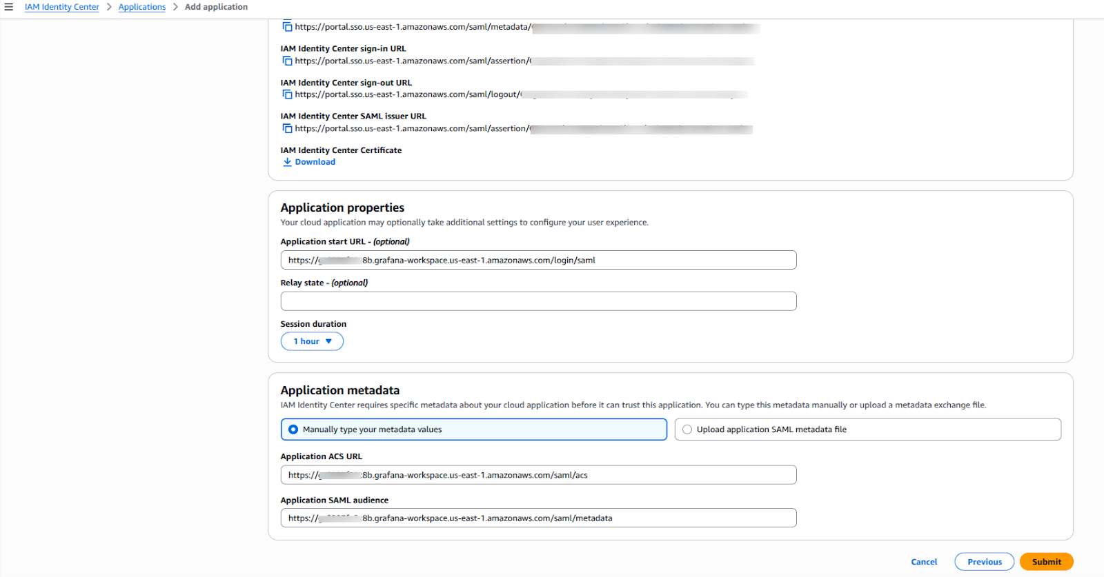Open the hamburger navigation menu
Viewport: 1104px width, 577px height.
9,7
